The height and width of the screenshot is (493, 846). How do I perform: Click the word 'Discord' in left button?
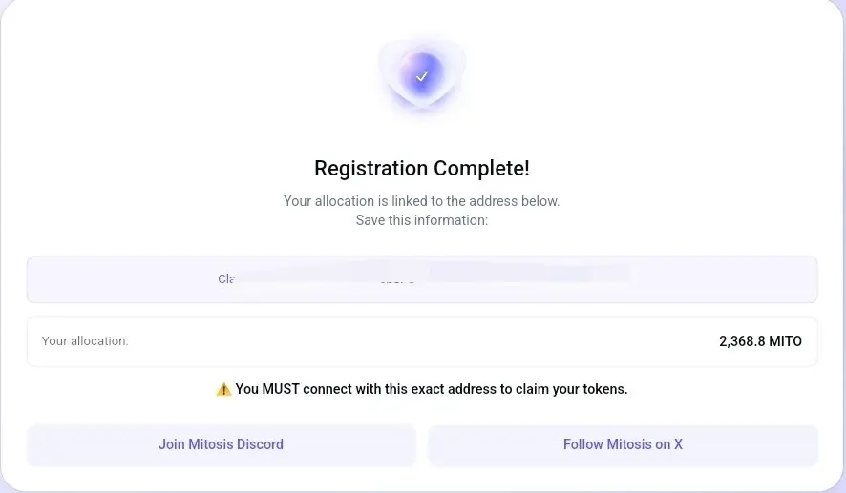260,444
